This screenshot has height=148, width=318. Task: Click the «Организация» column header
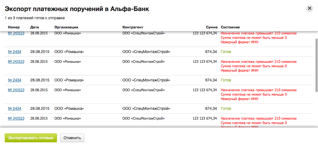[x=66, y=27]
